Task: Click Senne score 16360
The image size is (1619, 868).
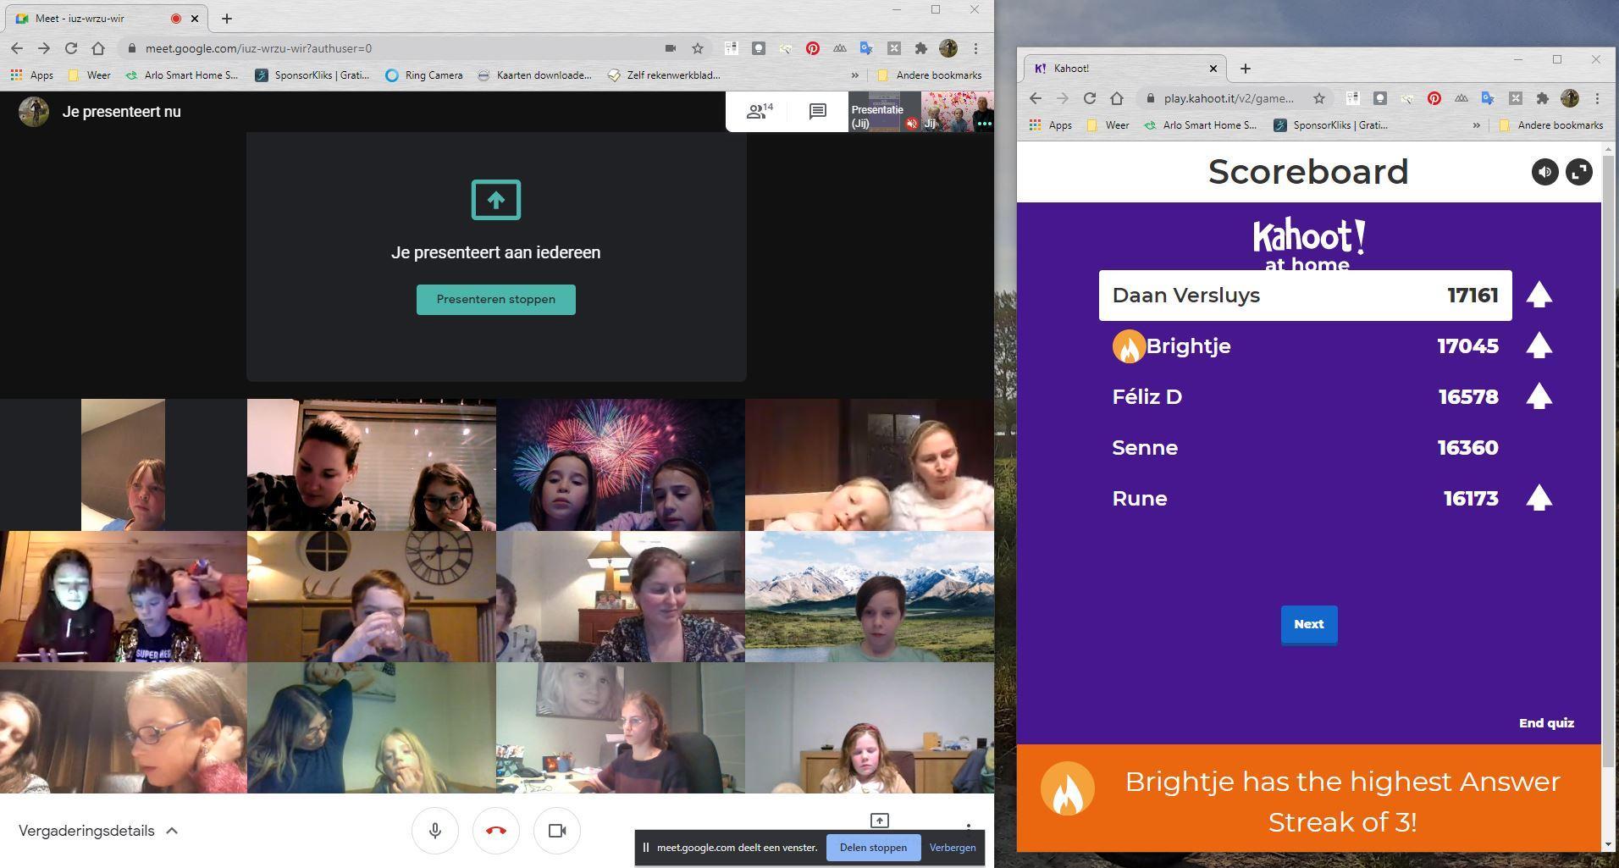Action: [x=1467, y=448]
